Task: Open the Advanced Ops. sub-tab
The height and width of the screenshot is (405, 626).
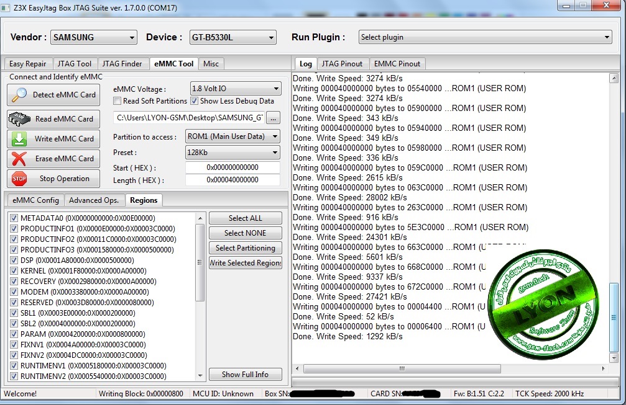Action: click(x=94, y=200)
